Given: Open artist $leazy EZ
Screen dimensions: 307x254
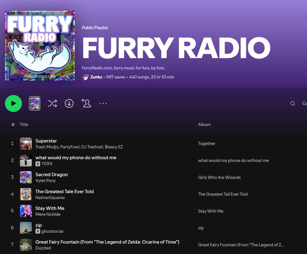Looking at the screenshot, I should point(114,147).
